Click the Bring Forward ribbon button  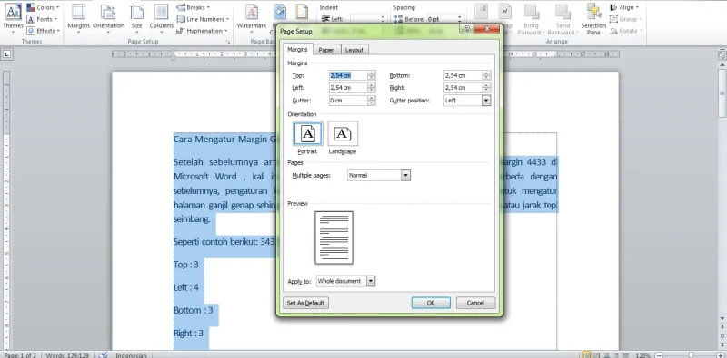coord(531,18)
